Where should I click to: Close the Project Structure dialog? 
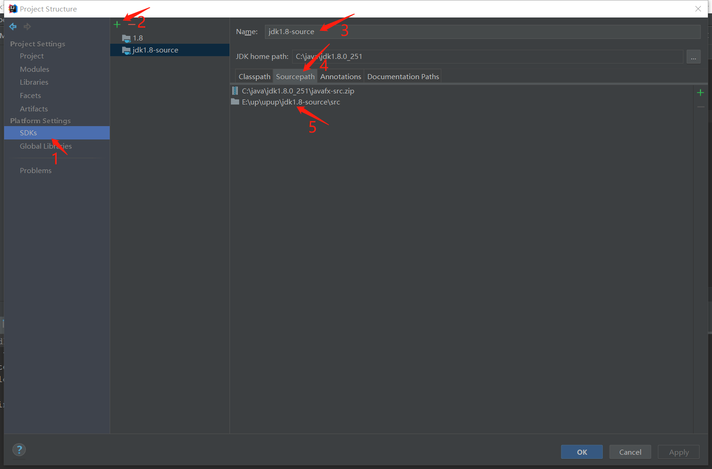click(698, 9)
